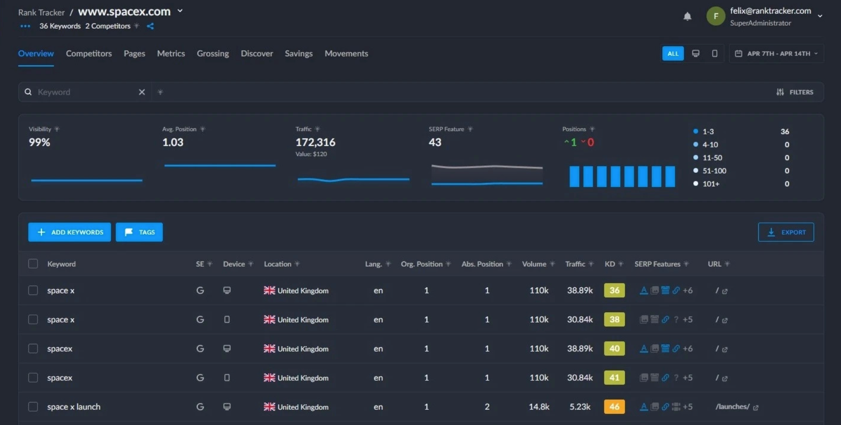This screenshot has width=841, height=425.
Task: Click image SERP feature icon in mobile 'space x' row
Action: pos(644,319)
